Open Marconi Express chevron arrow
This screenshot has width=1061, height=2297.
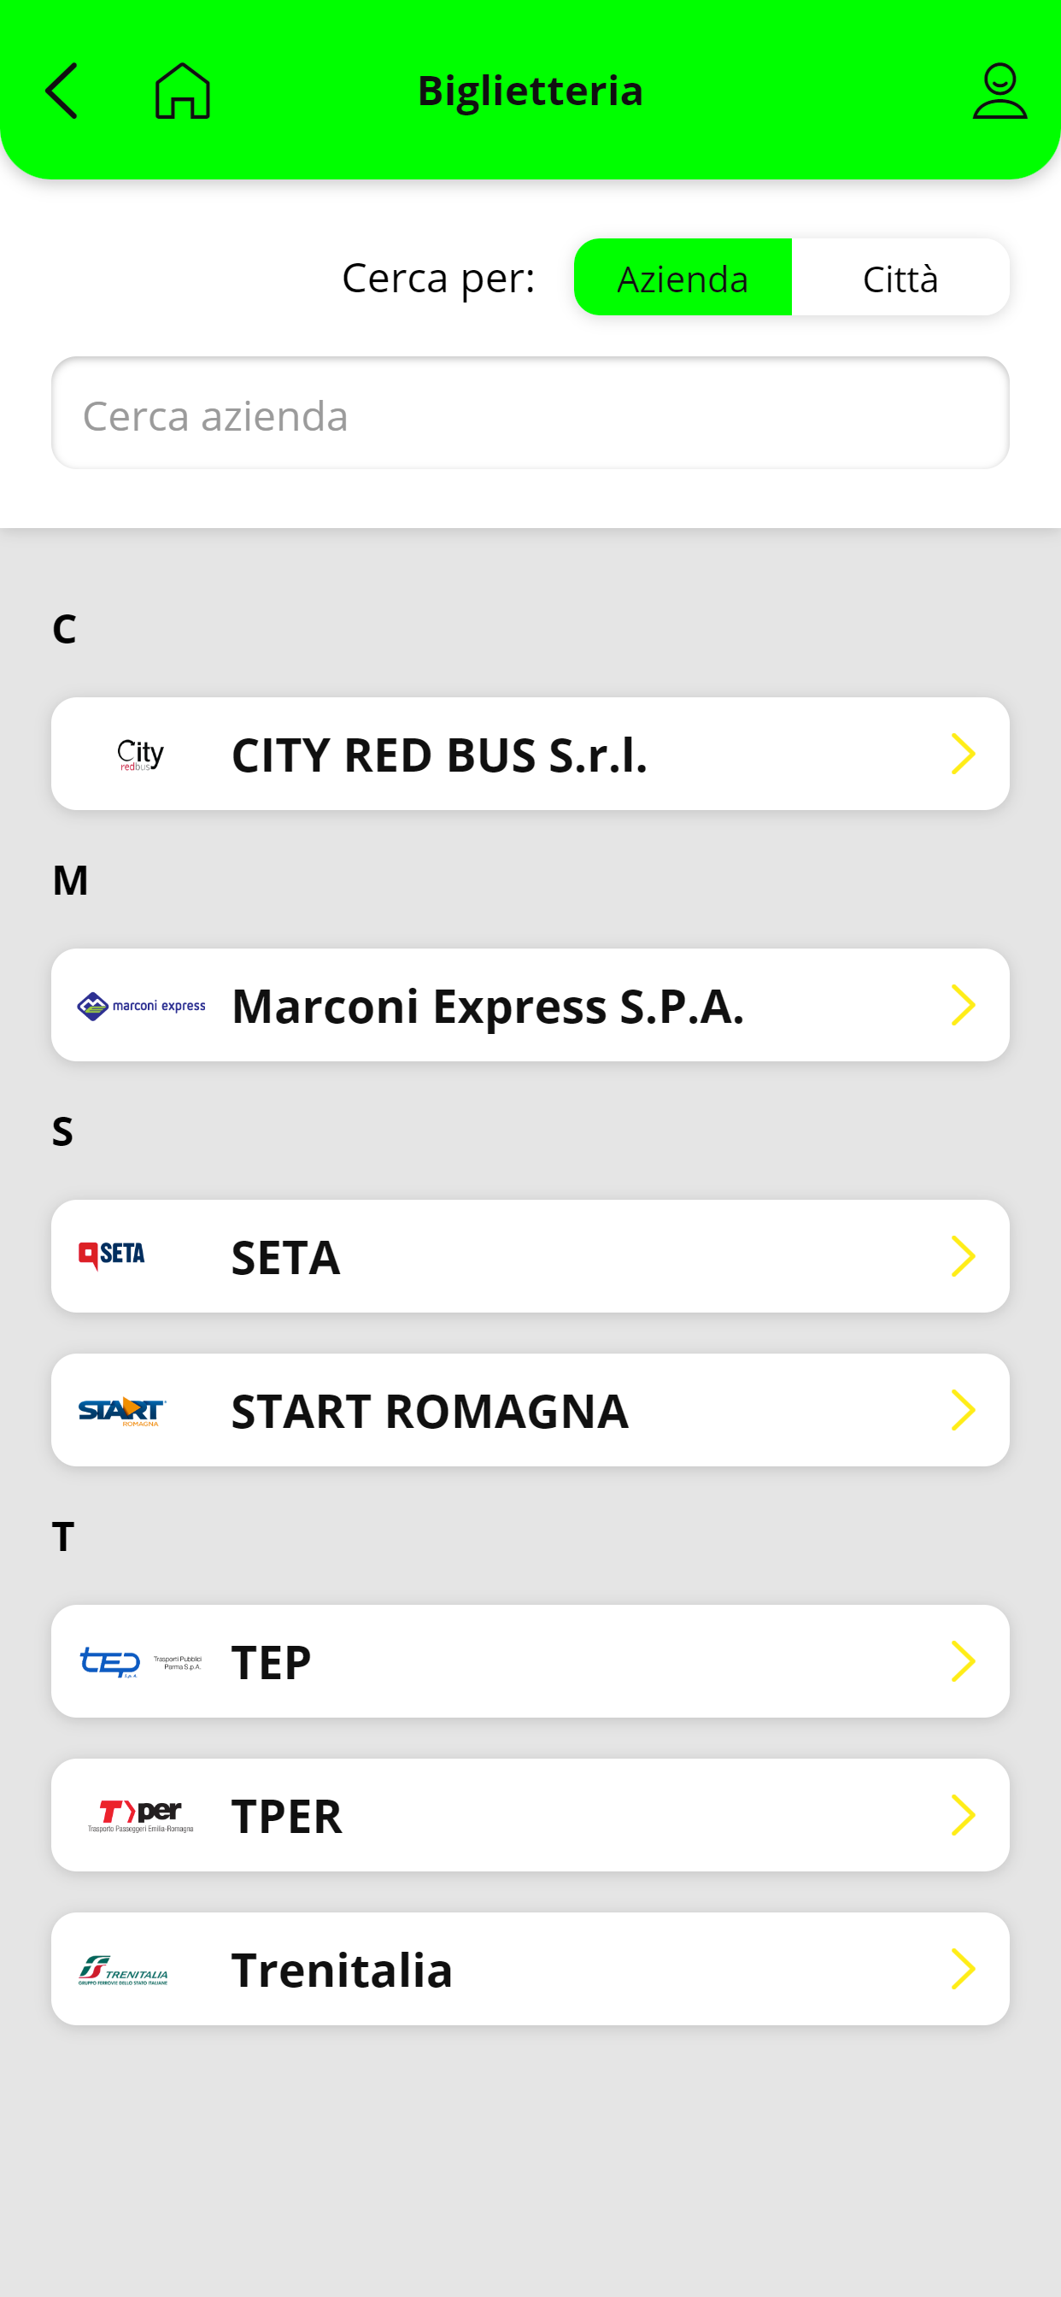pyautogui.click(x=963, y=1006)
